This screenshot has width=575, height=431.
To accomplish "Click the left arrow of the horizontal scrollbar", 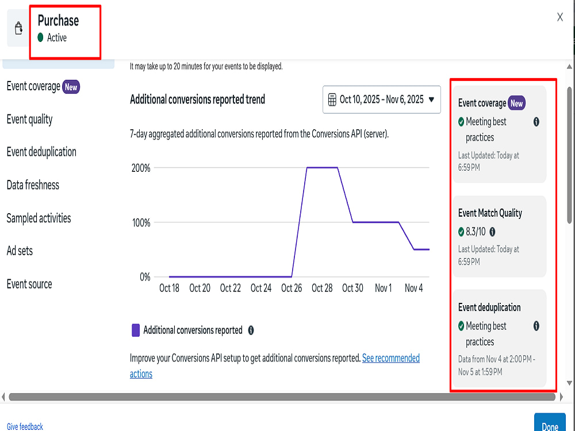I will pyautogui.click(x=3, y=397).
